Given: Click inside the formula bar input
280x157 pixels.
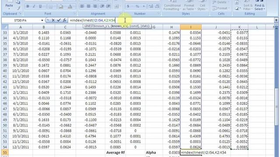Looking at the screenshot, I should [x=171, y=20].
